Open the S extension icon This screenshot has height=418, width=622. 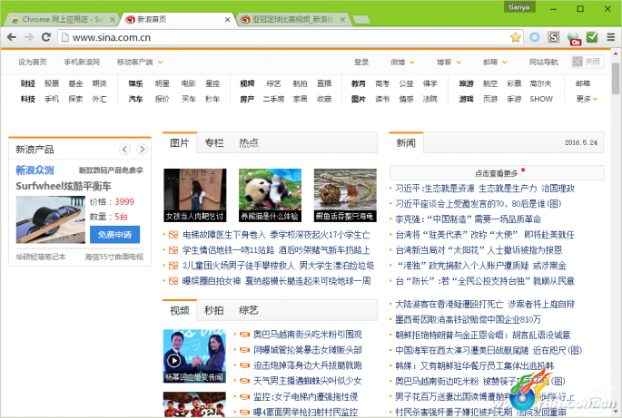click(554, 37)
